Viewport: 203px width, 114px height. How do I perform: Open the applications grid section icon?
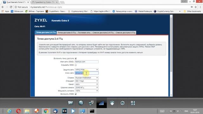(x=133, y=103)
